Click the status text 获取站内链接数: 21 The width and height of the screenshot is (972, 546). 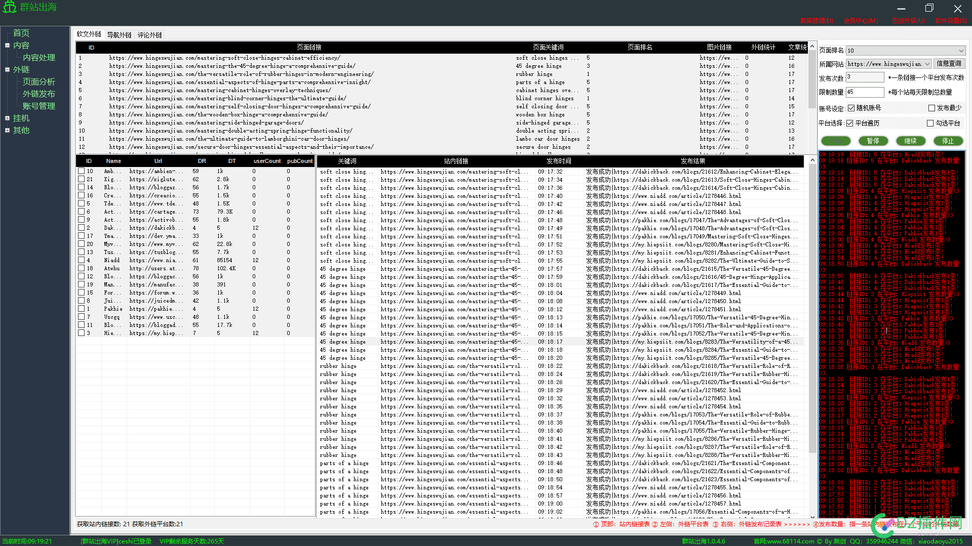pos(103,524)
